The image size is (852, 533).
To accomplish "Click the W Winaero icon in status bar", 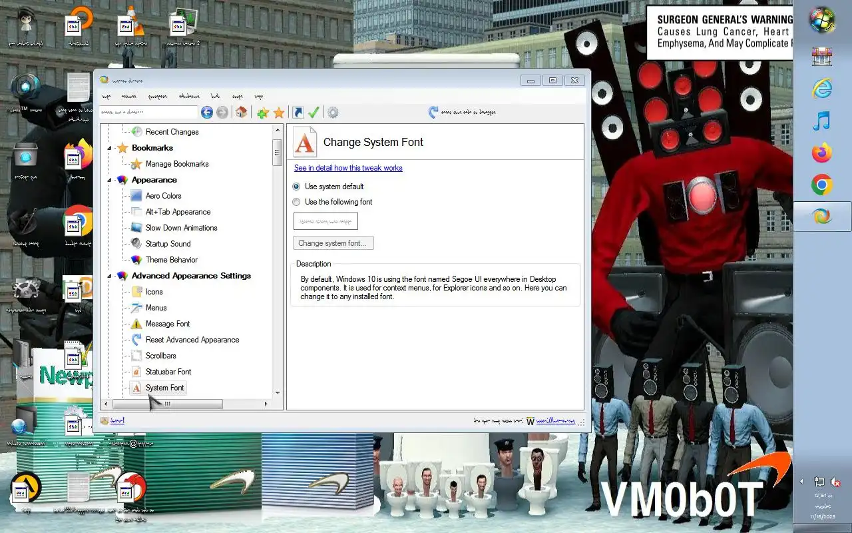I will 531,421.
